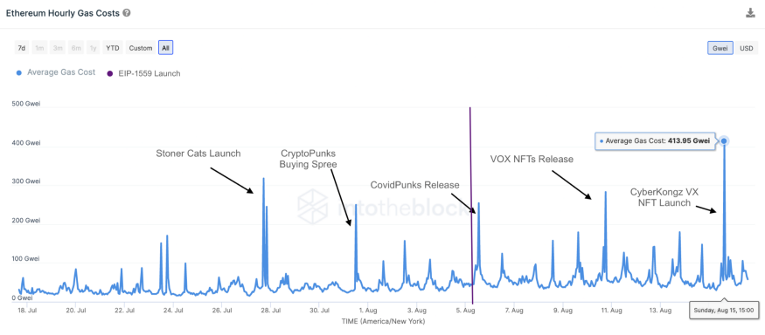This screenshot has height=335, width=765.
Task: Open the help question mark icon
Action: click(x=127, y=13)
